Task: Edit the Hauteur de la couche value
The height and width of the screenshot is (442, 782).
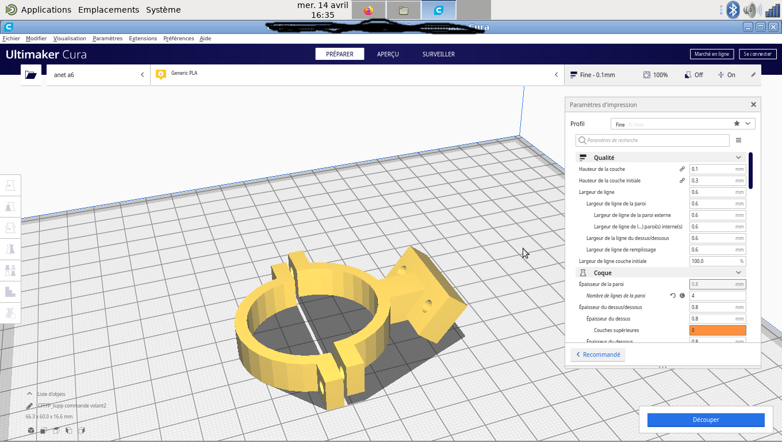Action: [718, 169]
